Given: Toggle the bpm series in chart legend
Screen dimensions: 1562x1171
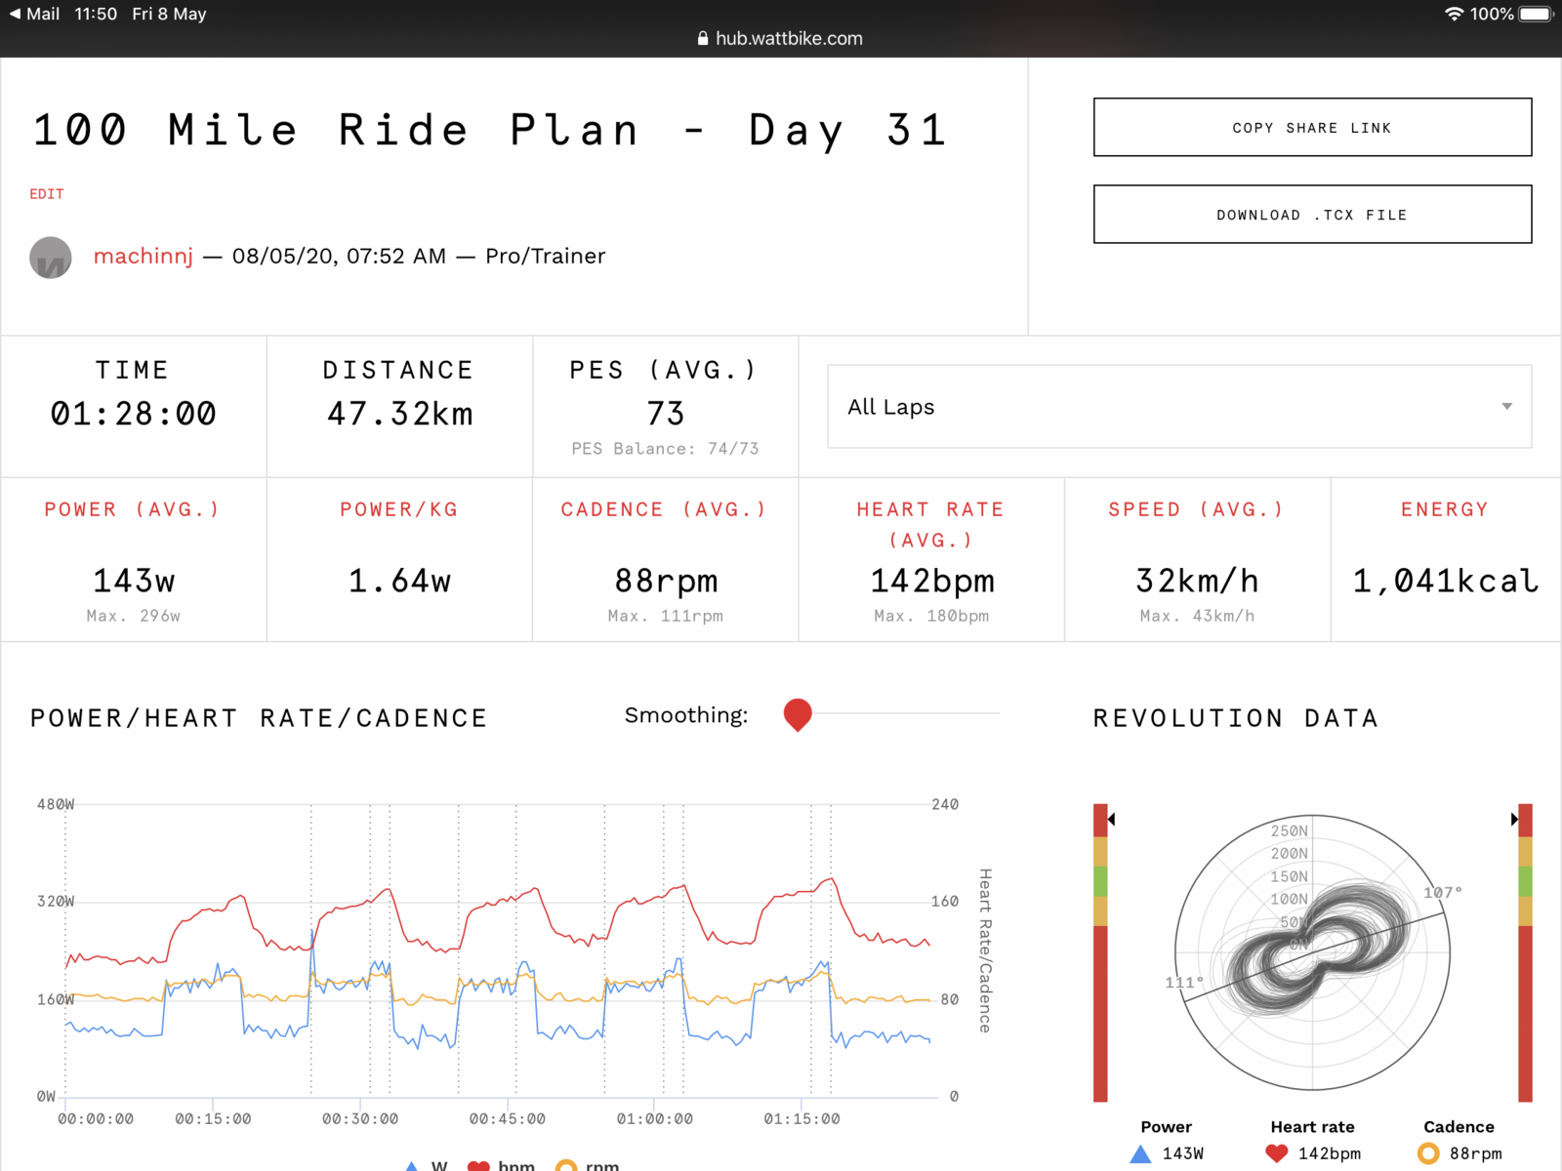Looking at the screenshot, I should pos(502,1165).
